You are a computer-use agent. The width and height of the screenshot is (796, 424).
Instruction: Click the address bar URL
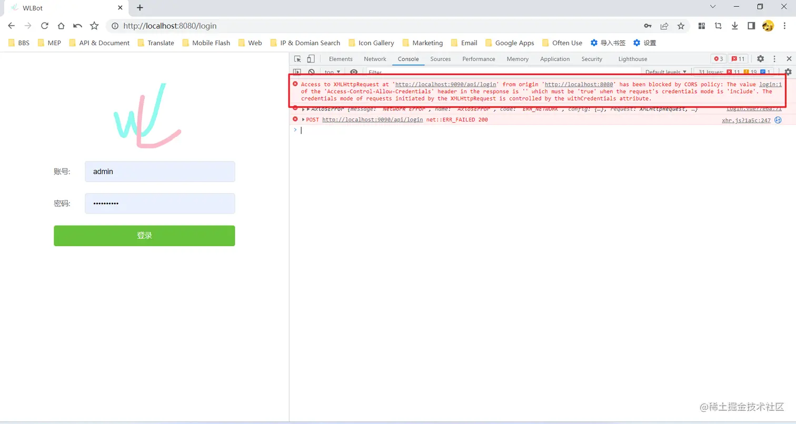coord(170,26)
